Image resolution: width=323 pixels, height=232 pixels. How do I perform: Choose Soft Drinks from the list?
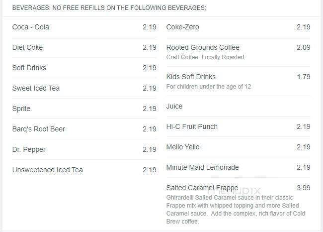click(x=84, y=68)
